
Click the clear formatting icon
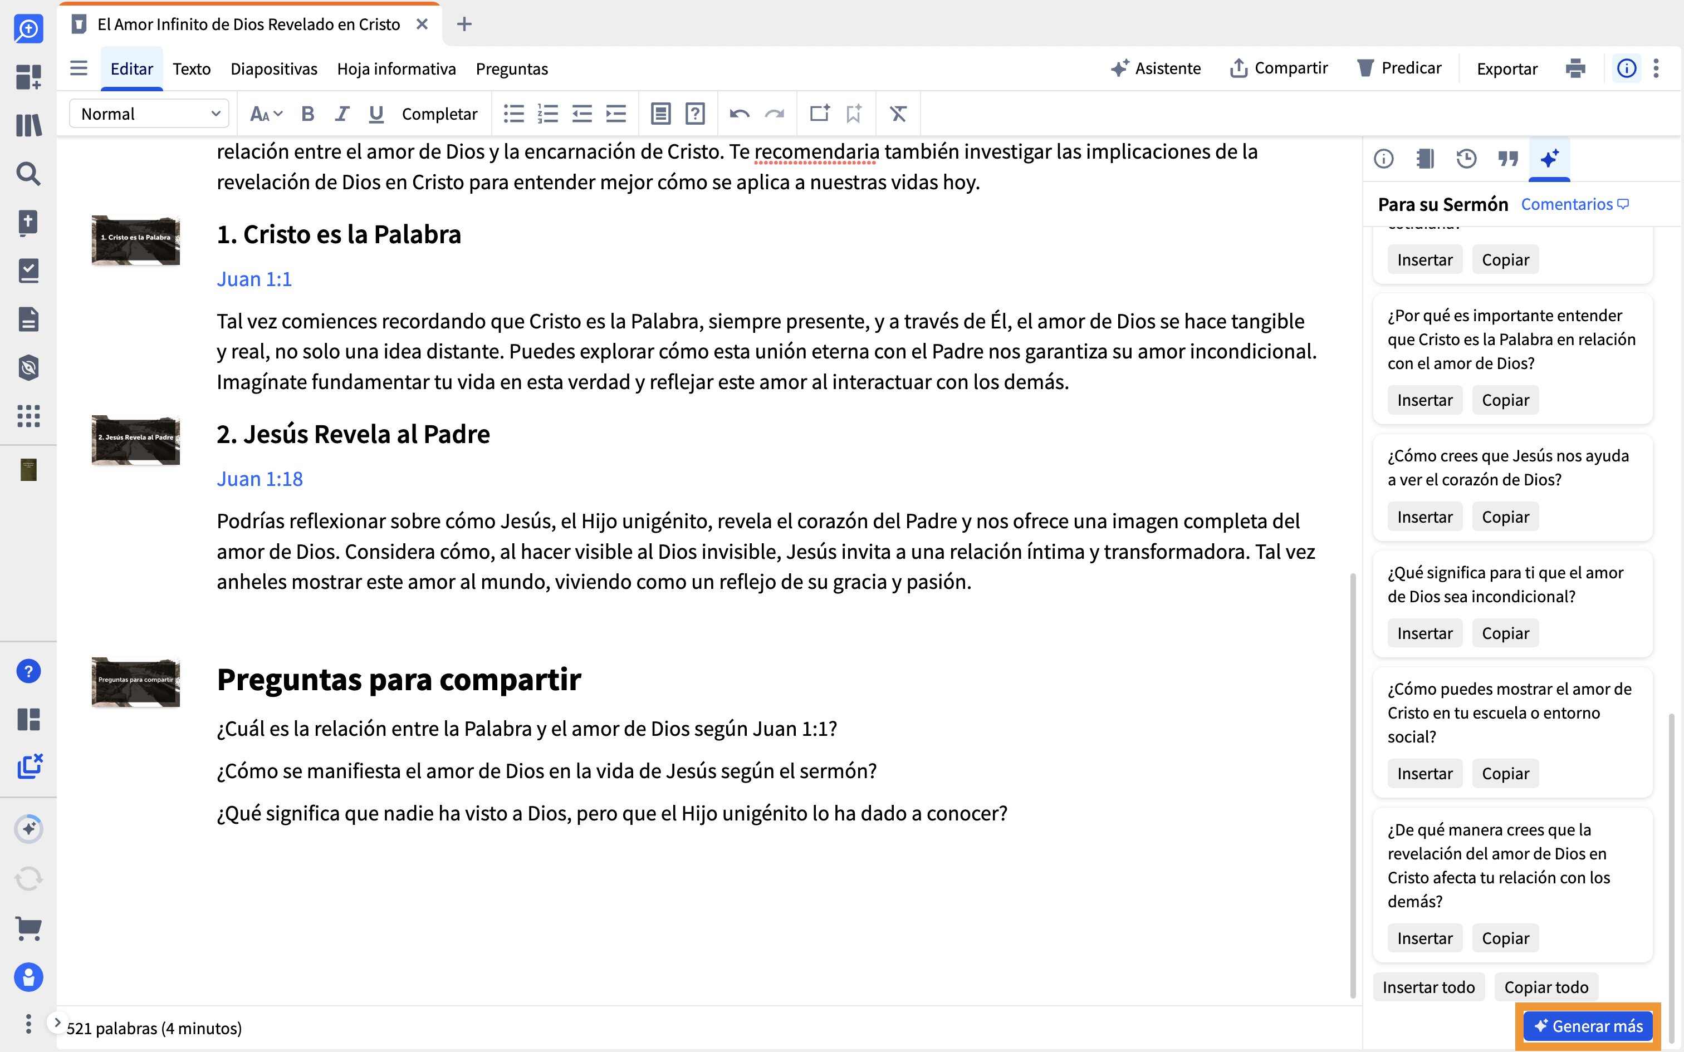(898, 114)
